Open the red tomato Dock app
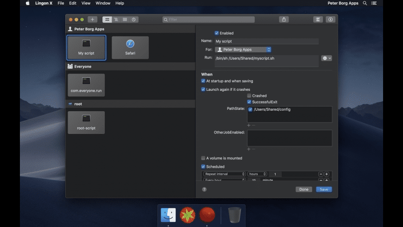 coord(207,215)
